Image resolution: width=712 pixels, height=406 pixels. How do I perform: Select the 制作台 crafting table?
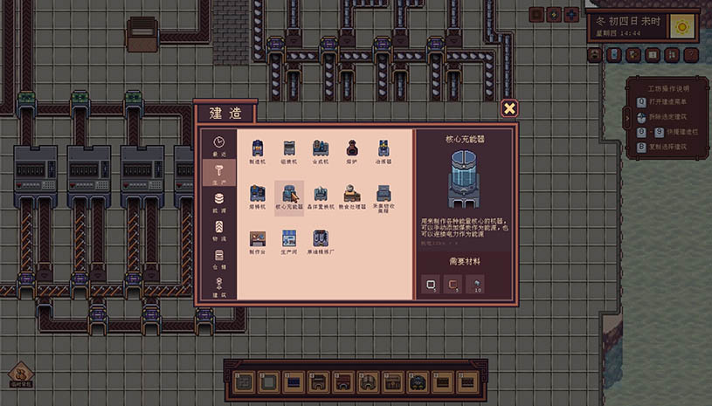click(258, 239)
